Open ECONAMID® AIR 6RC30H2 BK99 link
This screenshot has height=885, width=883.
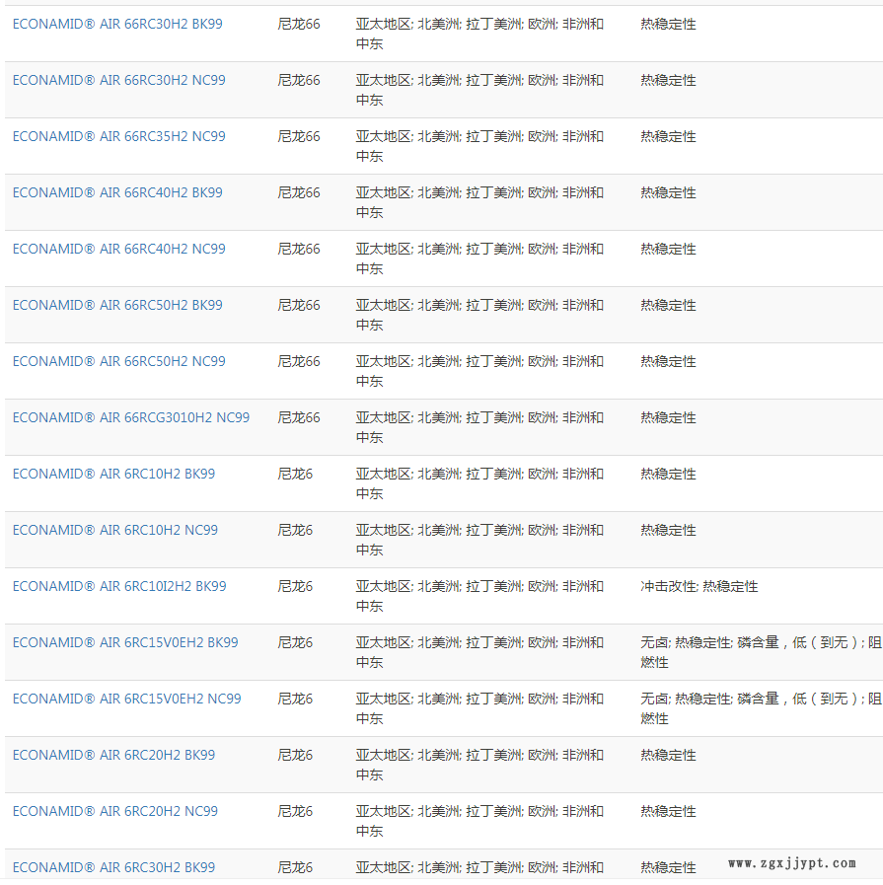tap(114, 867)
